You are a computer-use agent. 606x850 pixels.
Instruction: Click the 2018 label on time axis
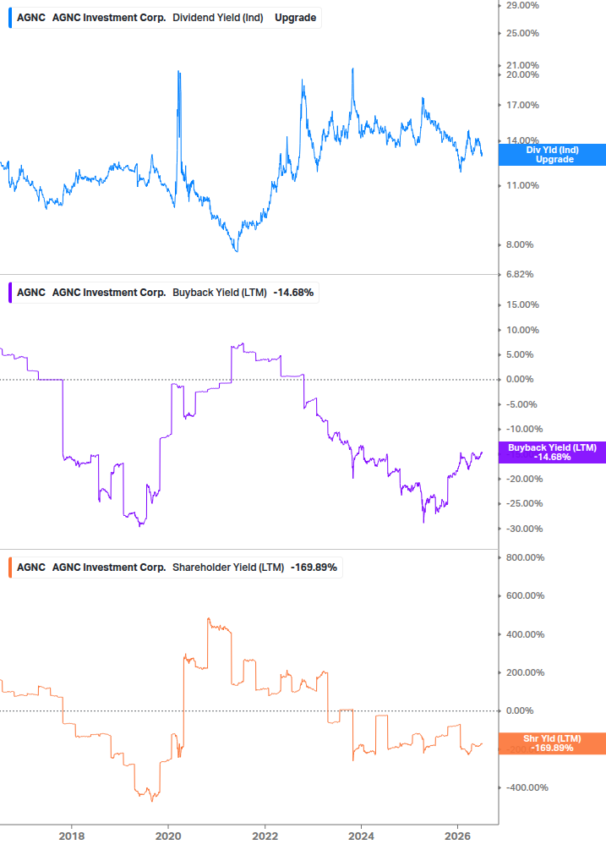(x=72, y=836)
